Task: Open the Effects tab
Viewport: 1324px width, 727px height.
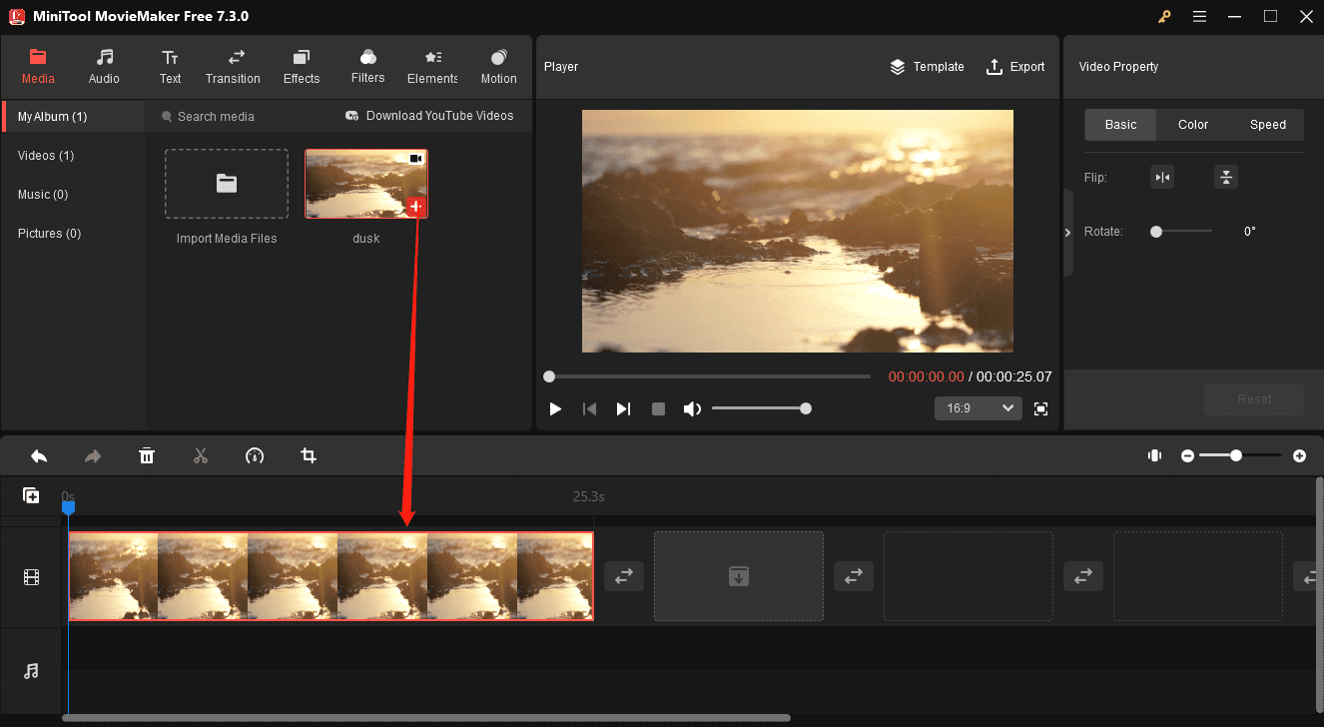Action: pyautogui.click(x=302, y=66)
